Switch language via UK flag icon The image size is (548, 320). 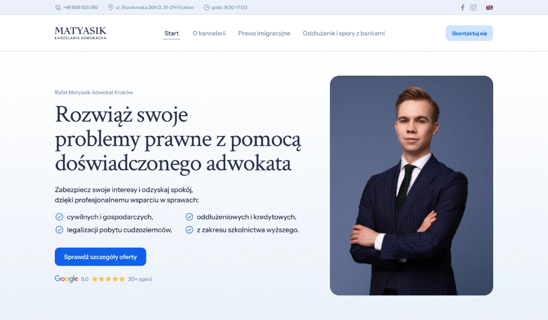[x=489, y=7]
